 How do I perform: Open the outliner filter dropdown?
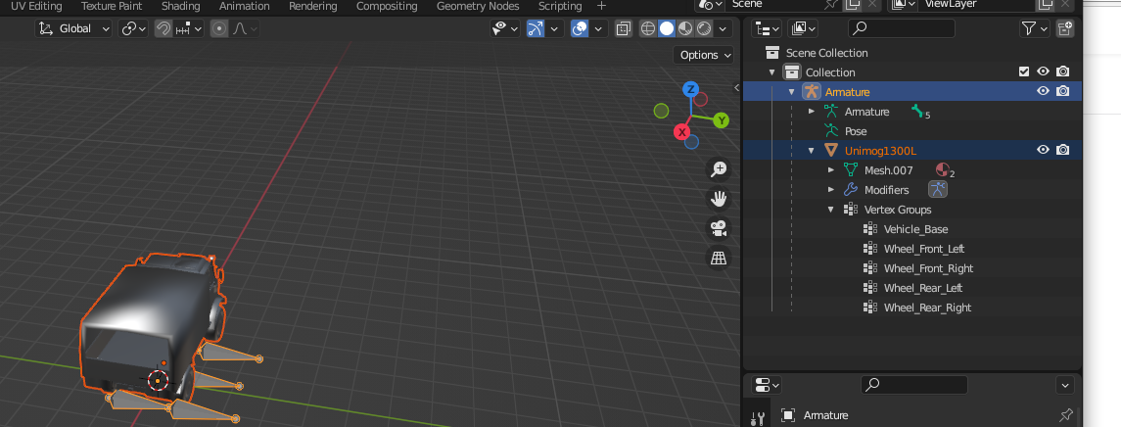(1034, 27)
